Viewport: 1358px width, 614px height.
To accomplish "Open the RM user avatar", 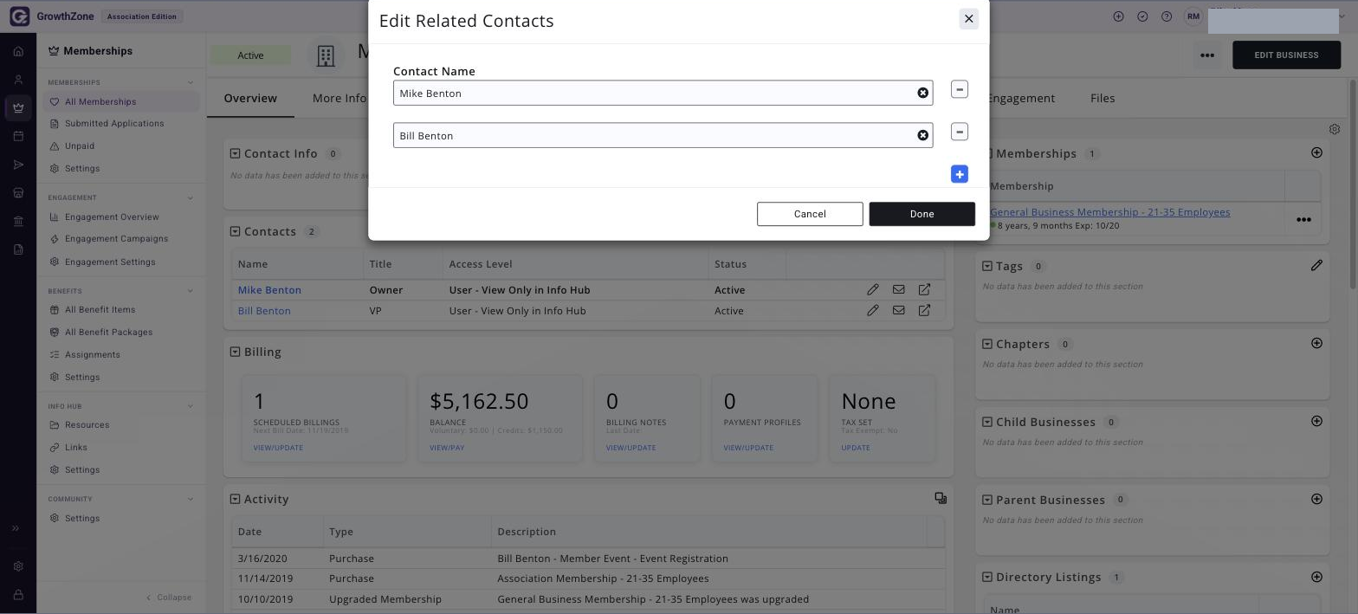I will click(1193, 16).
